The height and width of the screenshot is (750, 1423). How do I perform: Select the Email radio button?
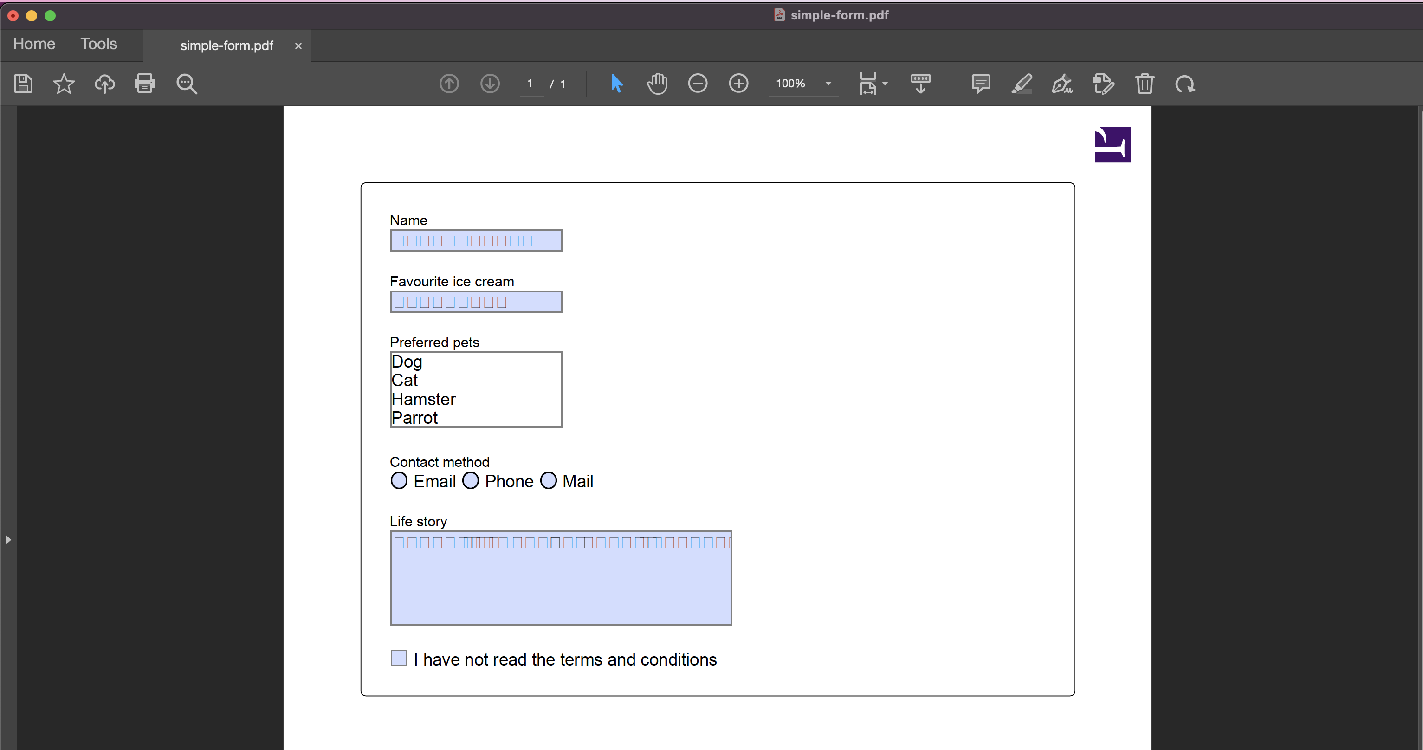[399, 480]
